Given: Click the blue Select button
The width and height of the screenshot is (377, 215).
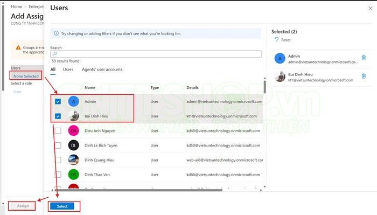Looking at the screenshot, I should coord(62,206).
